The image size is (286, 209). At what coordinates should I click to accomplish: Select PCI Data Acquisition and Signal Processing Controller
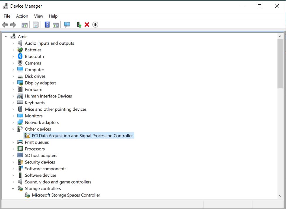[82, 136]
